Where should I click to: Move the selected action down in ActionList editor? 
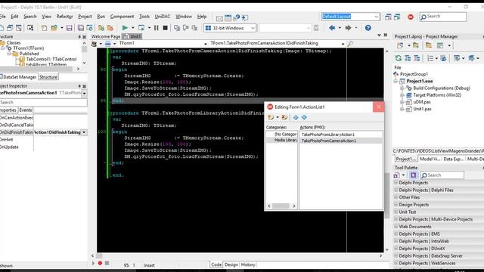304,118
